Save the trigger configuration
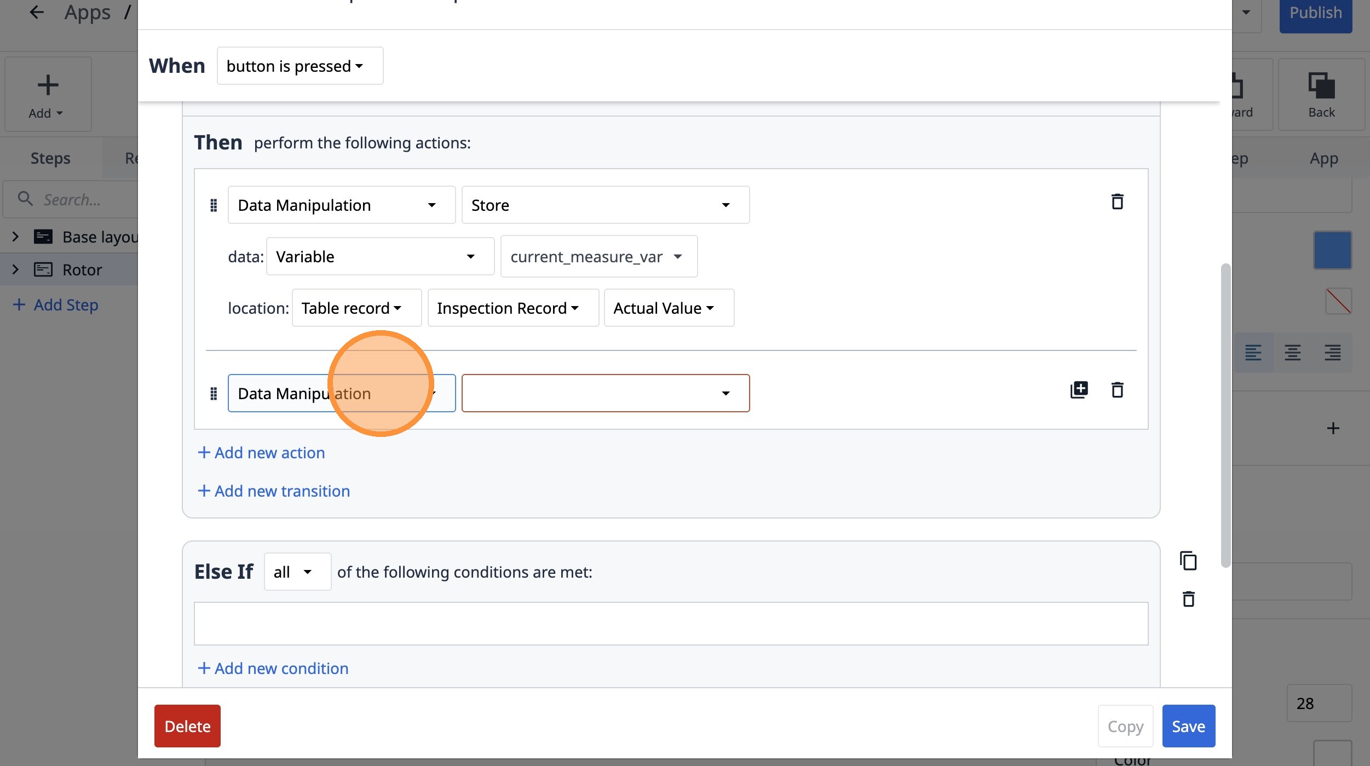The image size is (1370, 766). [1188, 726]
